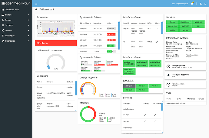Select the /dev/sda S.M.A.R.T. tile
This screenshot has width=209, height=138.
[x=128, y=86]
